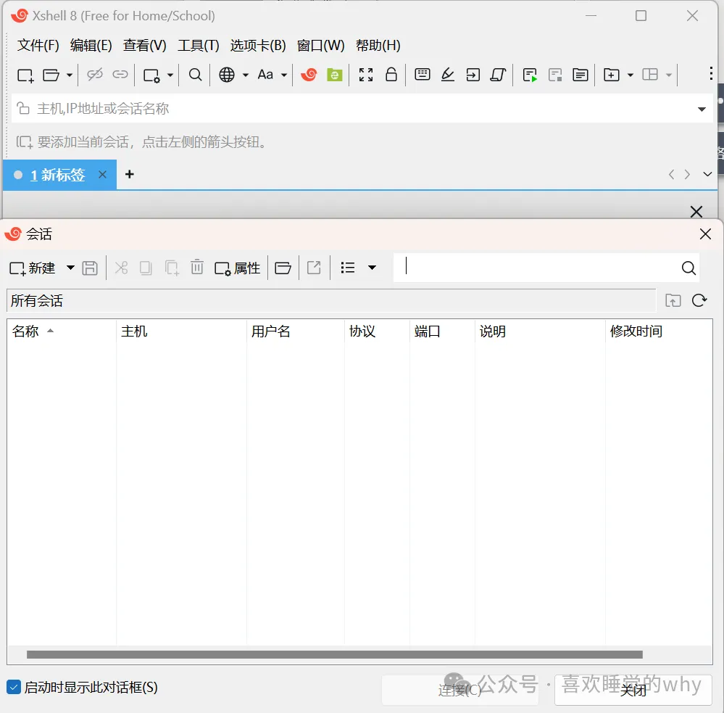Click the Open session folder icon in main toolbar
724x713 pixels.
[x=51, y=75]
